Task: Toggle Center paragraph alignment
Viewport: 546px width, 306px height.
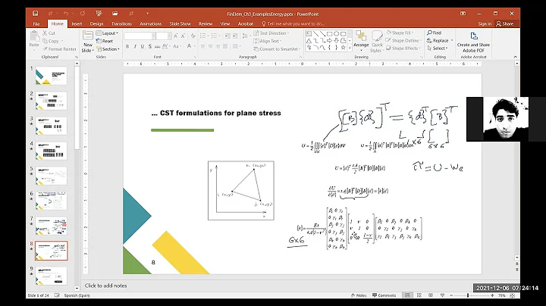Action: [x=210, y=46]
